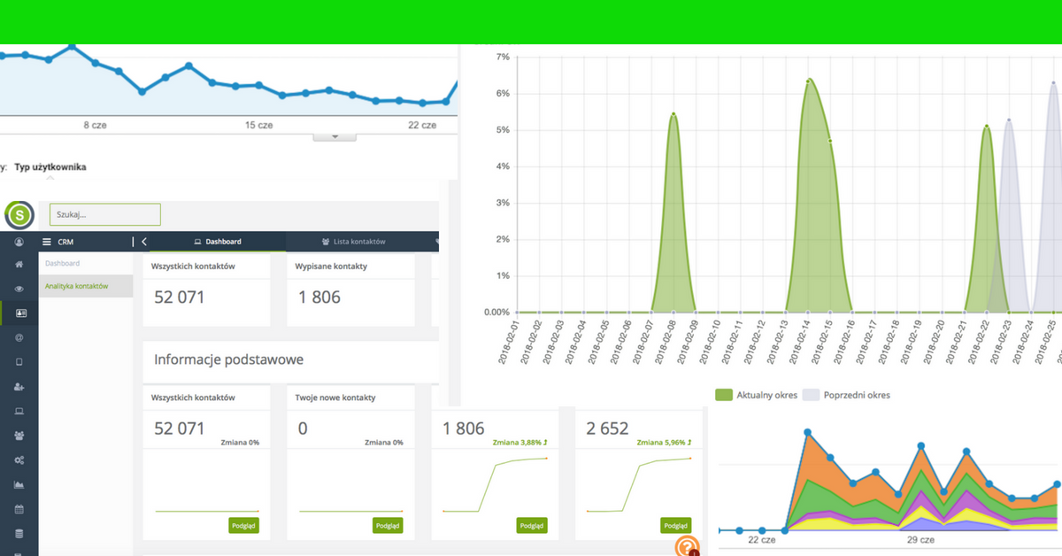The height and width of the screenshot is (556, 1062).
Task: Open the @ email sidebar icon
Action: [x=19, y=337]
